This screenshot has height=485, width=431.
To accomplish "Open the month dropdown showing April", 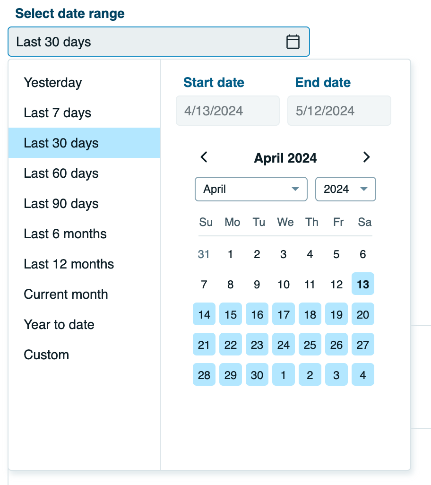I will [250, 189].
